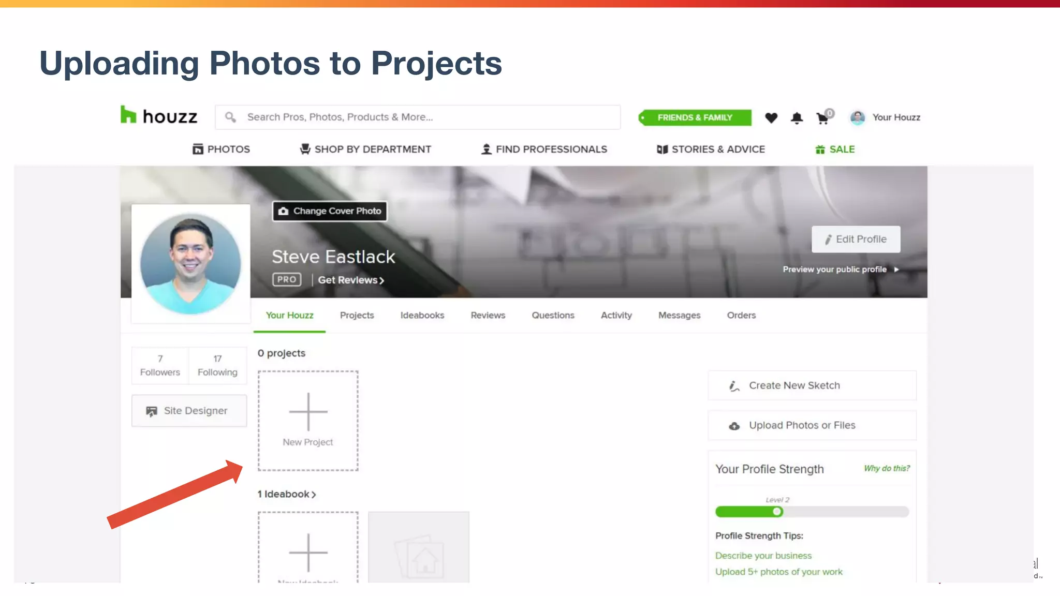The height and width of the screenshot is (596, 1060).
Task: Click the 0 projects heading
Action: (x=282, y=353)
